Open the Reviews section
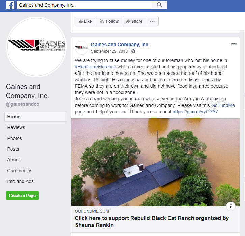 coord(16,127)
